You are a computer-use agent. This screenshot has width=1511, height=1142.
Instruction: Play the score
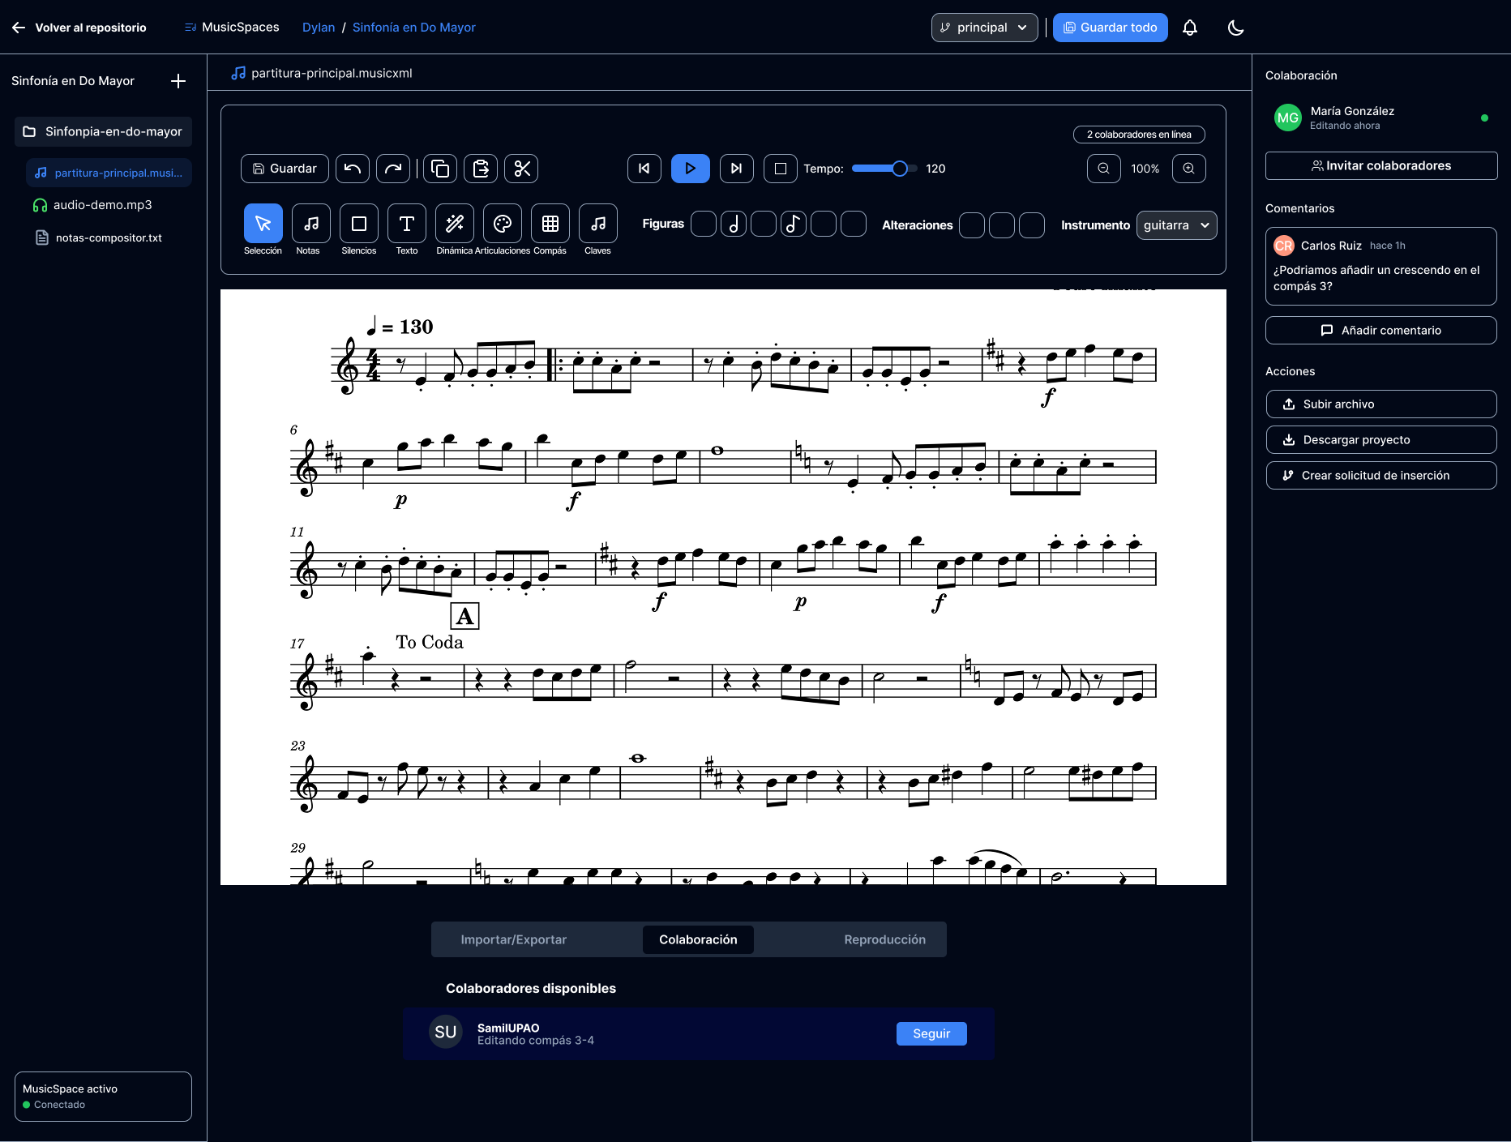pyautogui.click(x=691, y=169)
